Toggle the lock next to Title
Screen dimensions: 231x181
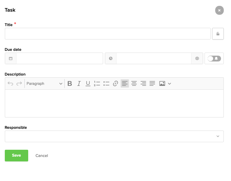[x=218, y=34]
